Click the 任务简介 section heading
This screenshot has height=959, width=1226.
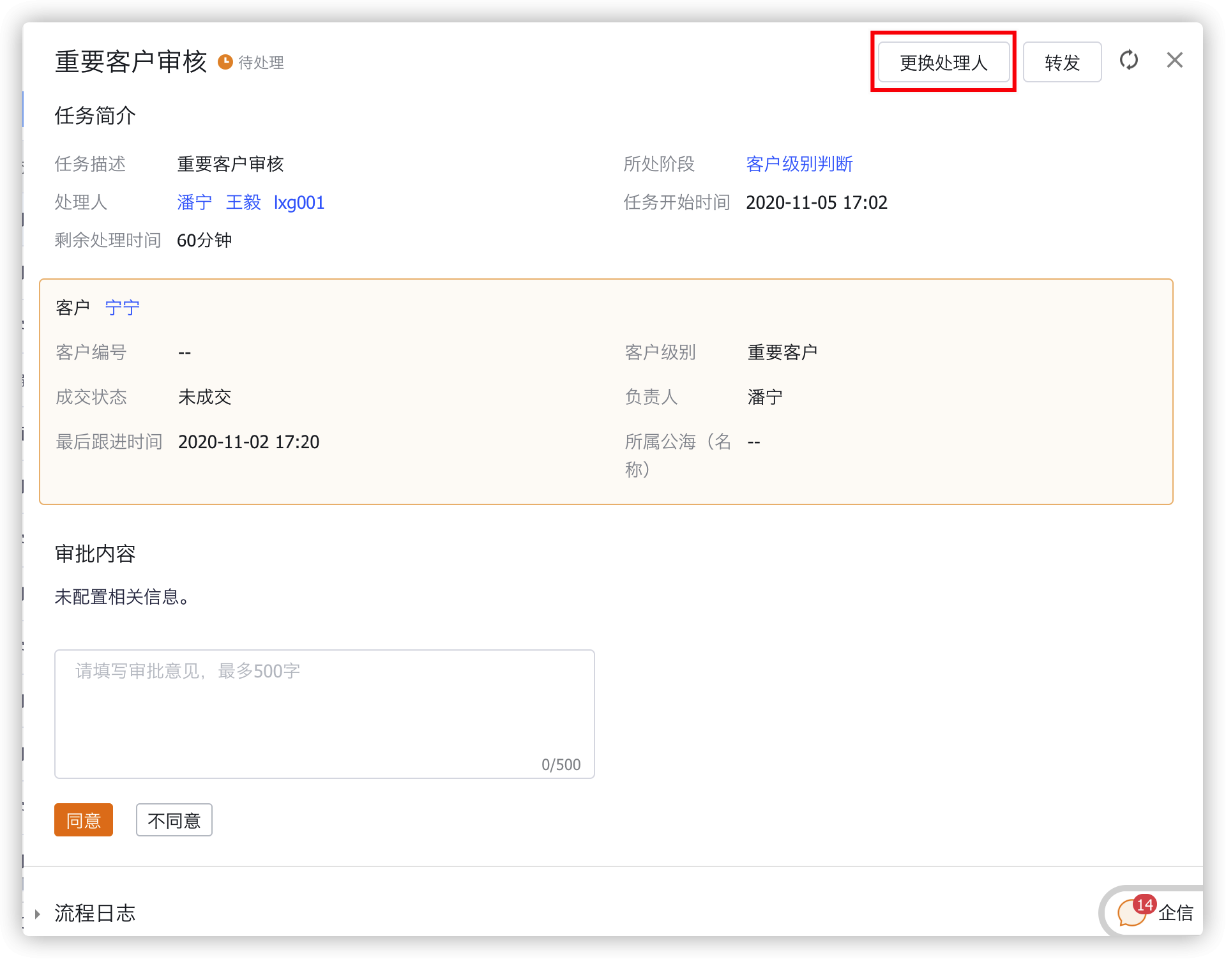click(x=95, y=116)
